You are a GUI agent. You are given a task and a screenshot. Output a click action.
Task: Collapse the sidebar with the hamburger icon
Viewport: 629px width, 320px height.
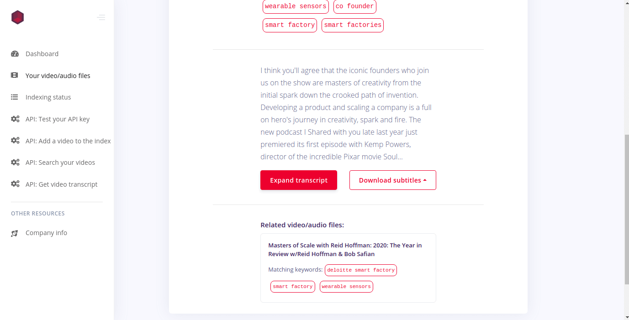click(x=101, y=17)
